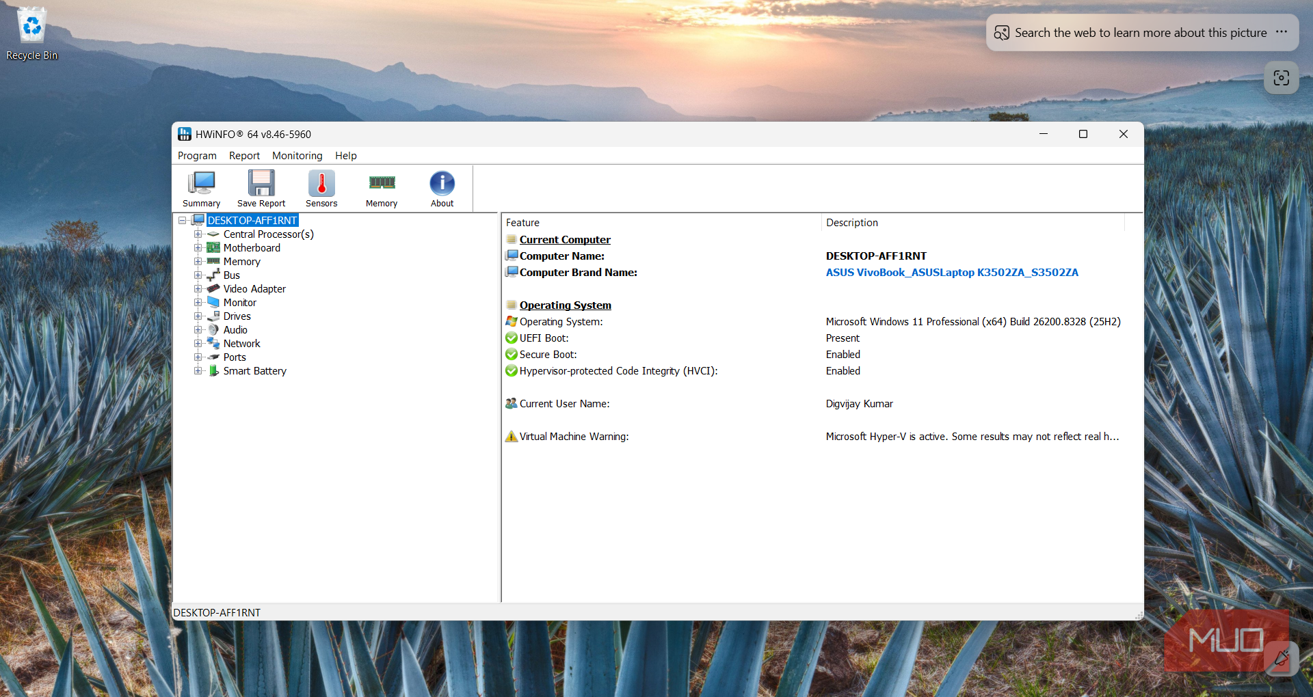The height and width of the screenshot is (697, 1313).
Task: Click the Smart Battery tree icon
Action: coord(213,370)
